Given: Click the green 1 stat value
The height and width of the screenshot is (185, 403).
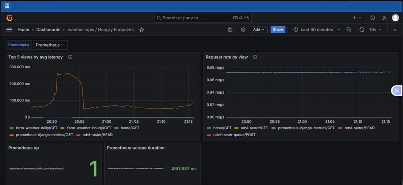Looking at the screenshot, I should pyautogui.click(x=94, y=169).
